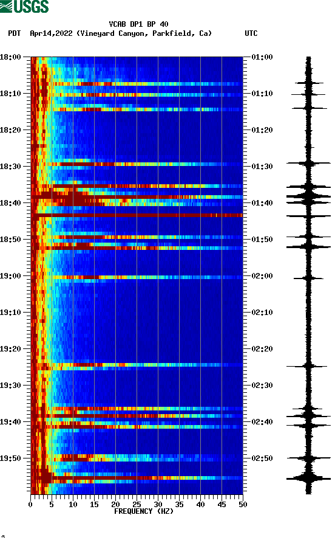Click the seismogram spike near 01:29 UTC
Image resolution: width=335 pixels, height=543 pixels.
click(x=308, y=163)
